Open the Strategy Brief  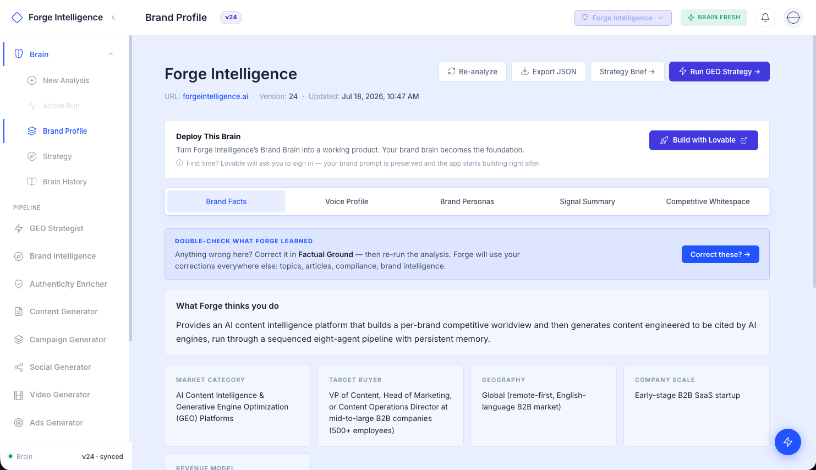[x=627, y=72]
